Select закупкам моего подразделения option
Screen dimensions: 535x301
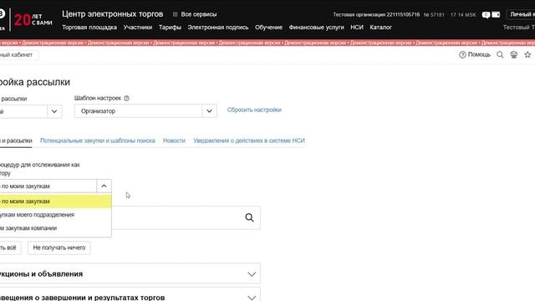click(55, 215)
